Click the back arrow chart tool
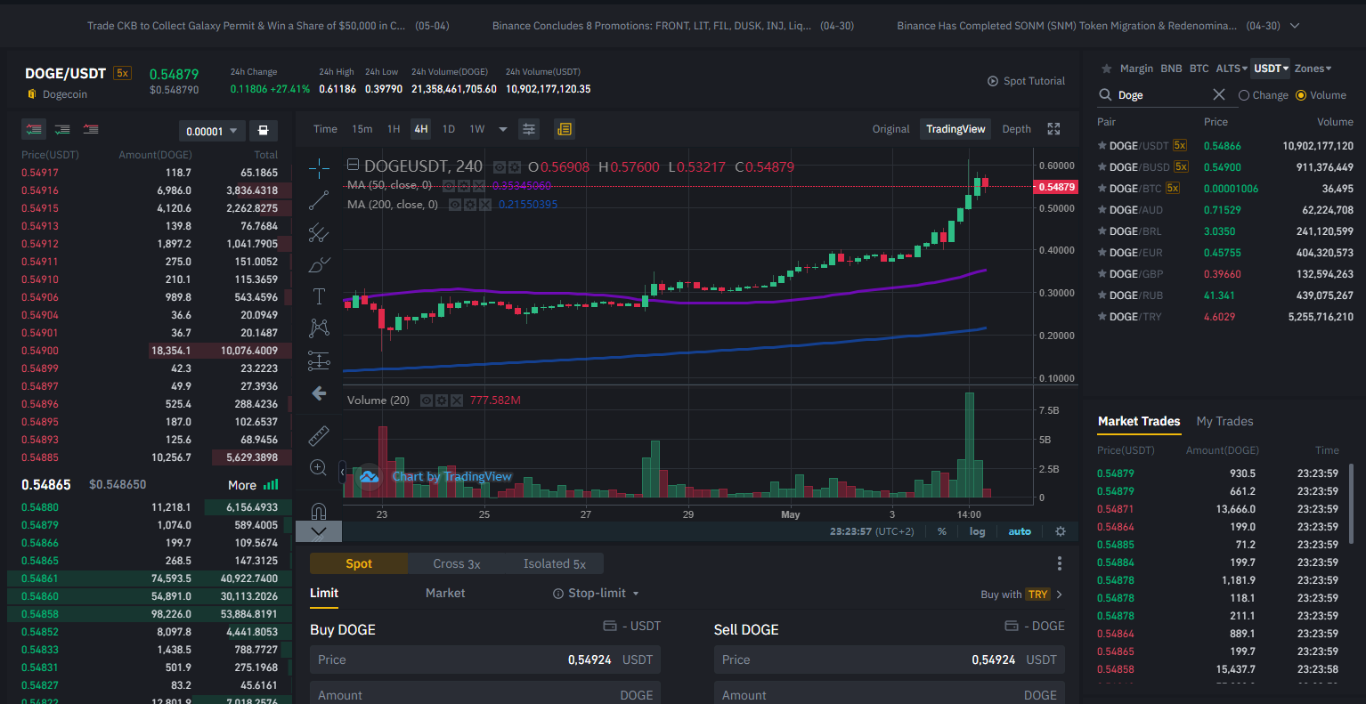The image size is (1366, 704). (319, 393)
